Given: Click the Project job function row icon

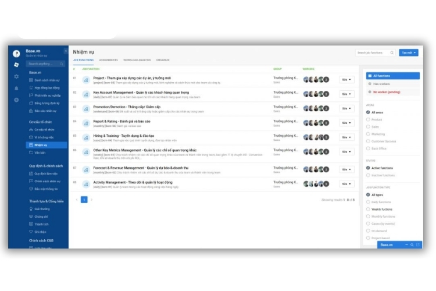Looking at the screenshot, I should [85, 79].
